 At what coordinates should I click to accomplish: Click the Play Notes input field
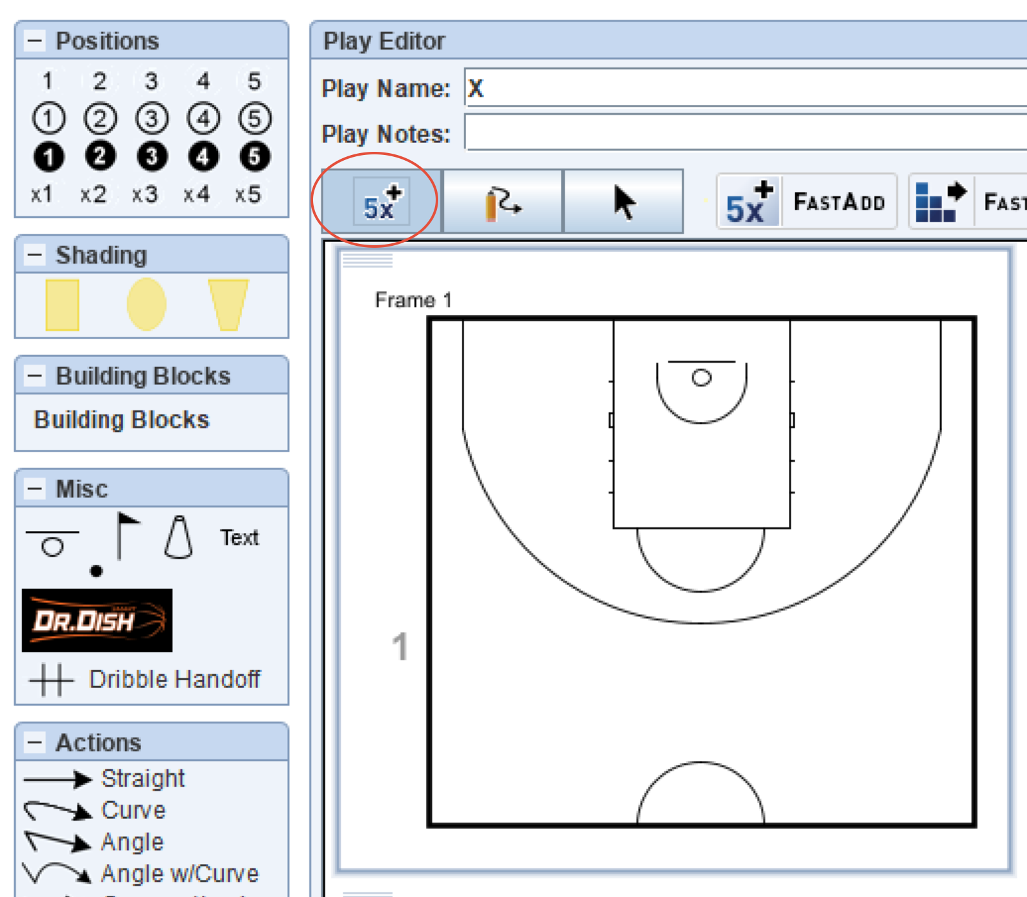[746, 132]
